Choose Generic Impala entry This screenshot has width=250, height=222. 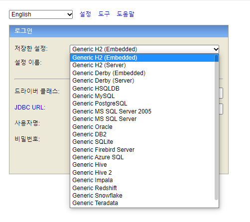click(x=142, y=180)
